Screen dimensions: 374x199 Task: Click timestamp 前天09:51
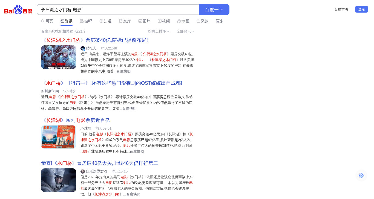(103, 128)
